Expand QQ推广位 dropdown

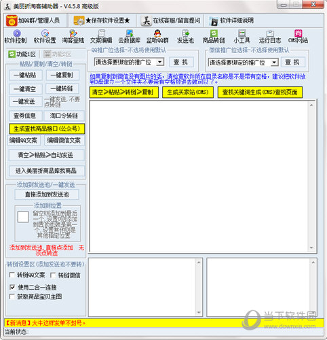pos(160,62)
